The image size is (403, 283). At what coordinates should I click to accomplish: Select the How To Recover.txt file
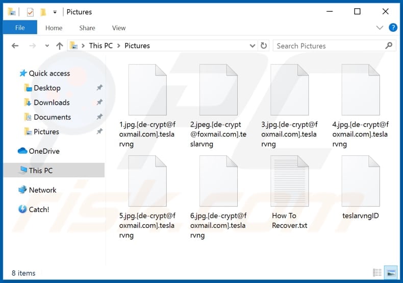(289, 193)
